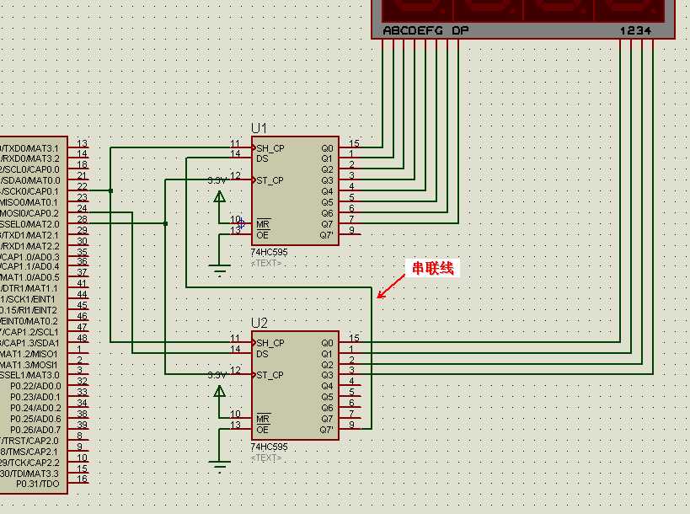The width and height of the screenshot is (690, 514).
Task: Select the 3.3V power arrow beside U2
Action: click(219, 391)
